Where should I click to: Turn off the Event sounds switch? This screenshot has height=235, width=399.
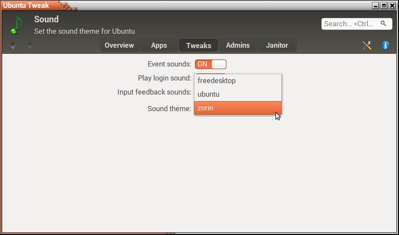pos(210,64)
